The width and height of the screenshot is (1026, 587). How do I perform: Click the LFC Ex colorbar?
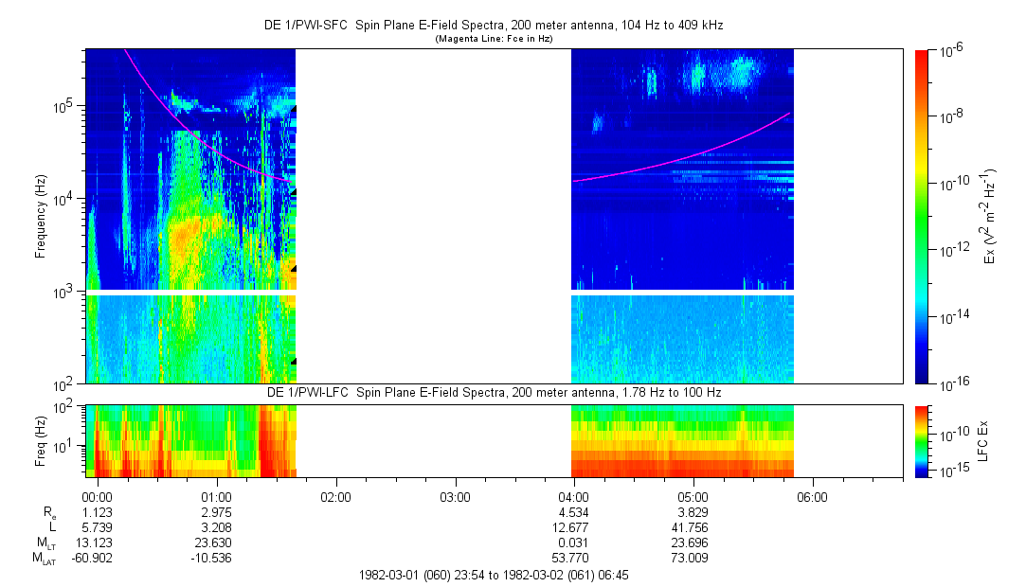(922, 440)
